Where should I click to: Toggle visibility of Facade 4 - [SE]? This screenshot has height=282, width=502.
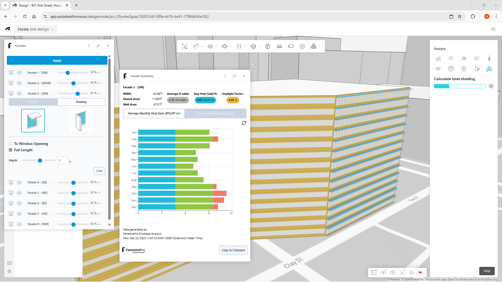19,182
